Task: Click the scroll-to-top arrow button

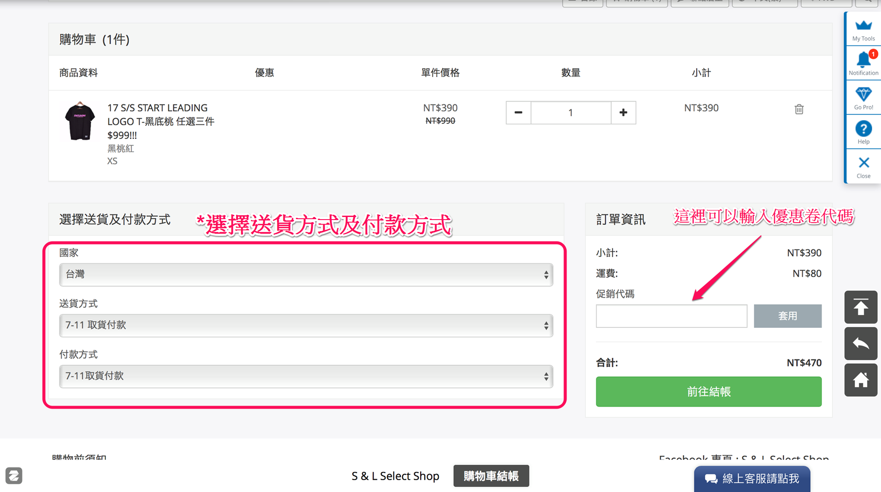Action: [x=860, y=307]
